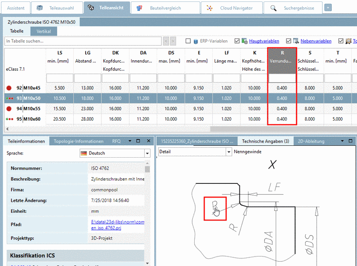This screenshot has width=357, height=266.
Task: Click the Hauptvariablen link
Action: click(x=264, y=41)
